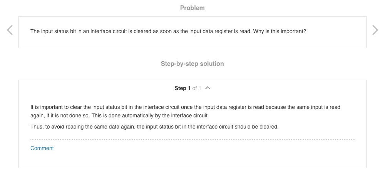
Task: Click the "Step-by-step solution" heading
Action: (x=192, y=63)
